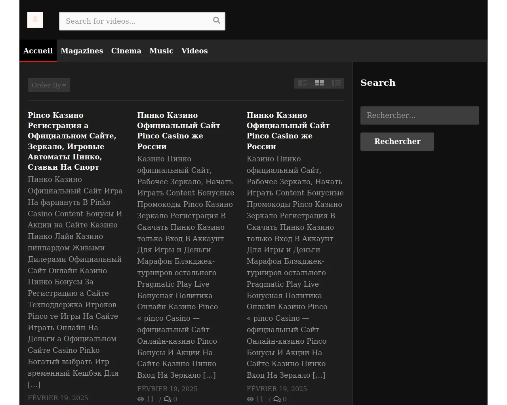Switch to the grid layout icon

pos(320,83)
